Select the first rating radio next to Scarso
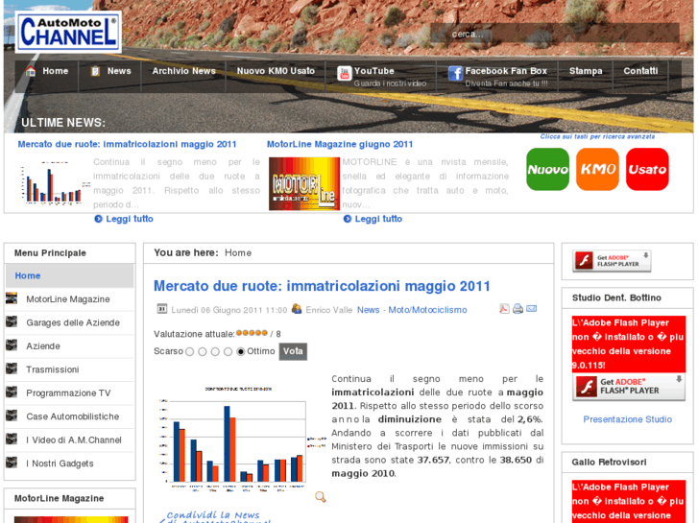Viewport: 698px width, 523px height. (x=190, y=351)
